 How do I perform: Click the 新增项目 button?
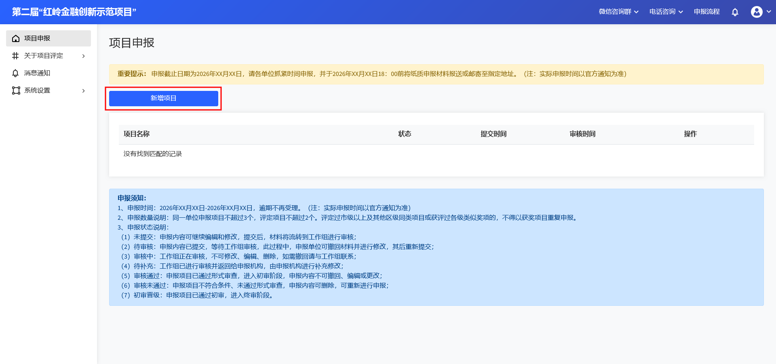163,98
